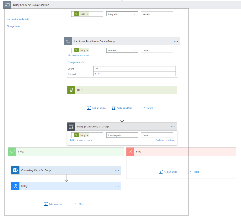Click Body token icon in top condition
The height and width of the screenshot is (219, 241).
pyautogui.click(x=76, y=14)
